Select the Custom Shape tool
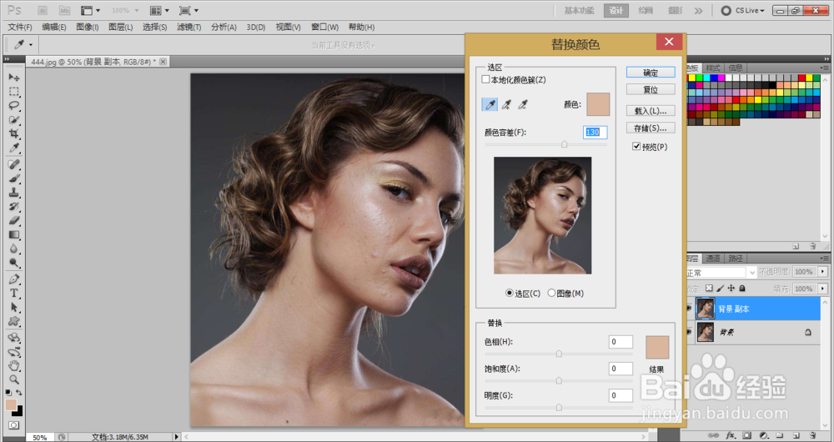This screenshot has height=442, width=834. (x=14, y=321)
